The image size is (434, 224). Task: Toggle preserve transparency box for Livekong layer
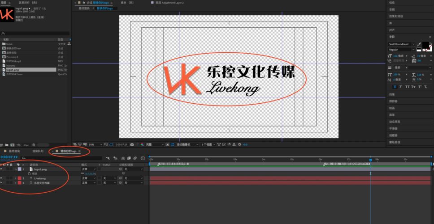click(x=99, y=178)
